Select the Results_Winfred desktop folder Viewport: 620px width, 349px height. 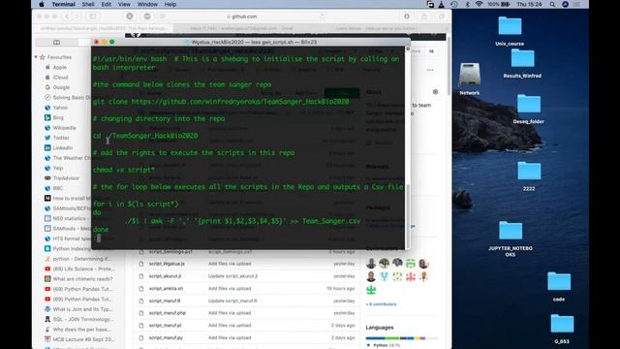pyautogui.click(x=522, y=63)
